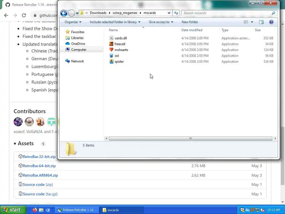This screenshot has height=214, width=285.
Task: Click the Downloads breadcrumb in address bar
Action: (98, 13)
